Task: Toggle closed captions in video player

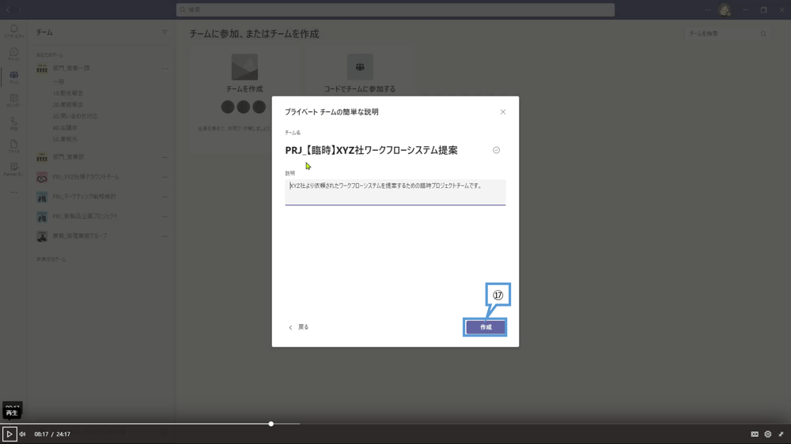Action: [x=755, y=434]
